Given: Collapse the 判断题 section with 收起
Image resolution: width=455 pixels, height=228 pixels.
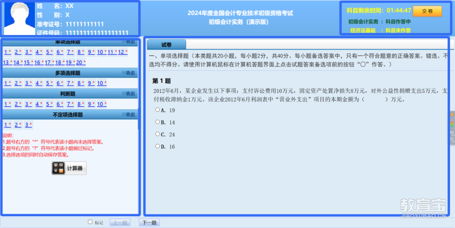Looking at the screenshot, I should pos(128,94).
